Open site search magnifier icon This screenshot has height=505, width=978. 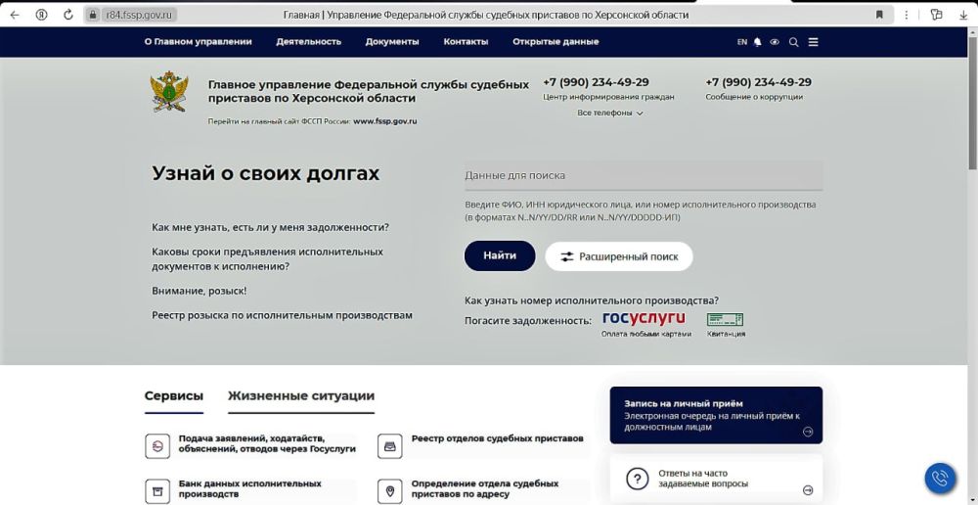(793, 42)
